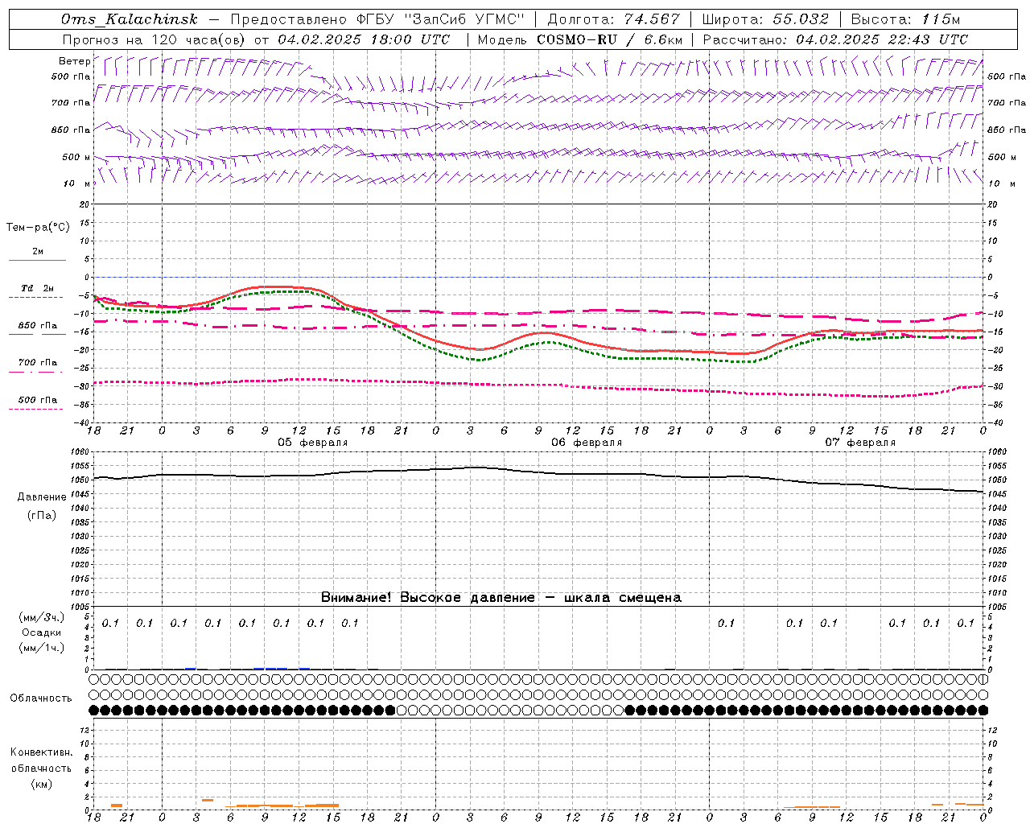
Task: Select the Прогноз на 120 часа(ов) header text
Action: click(x=154, y=39)
